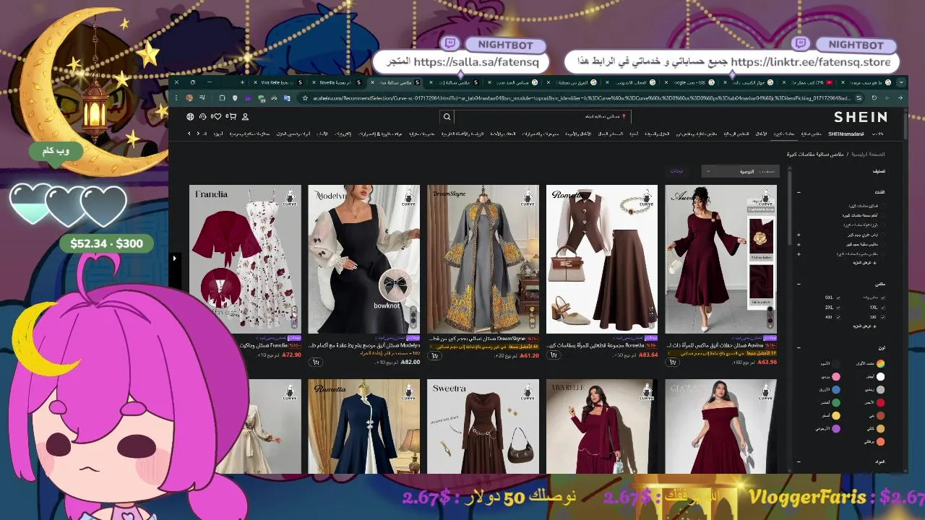
Task: Go back using the browser back arrow
Action: (900, 97)
